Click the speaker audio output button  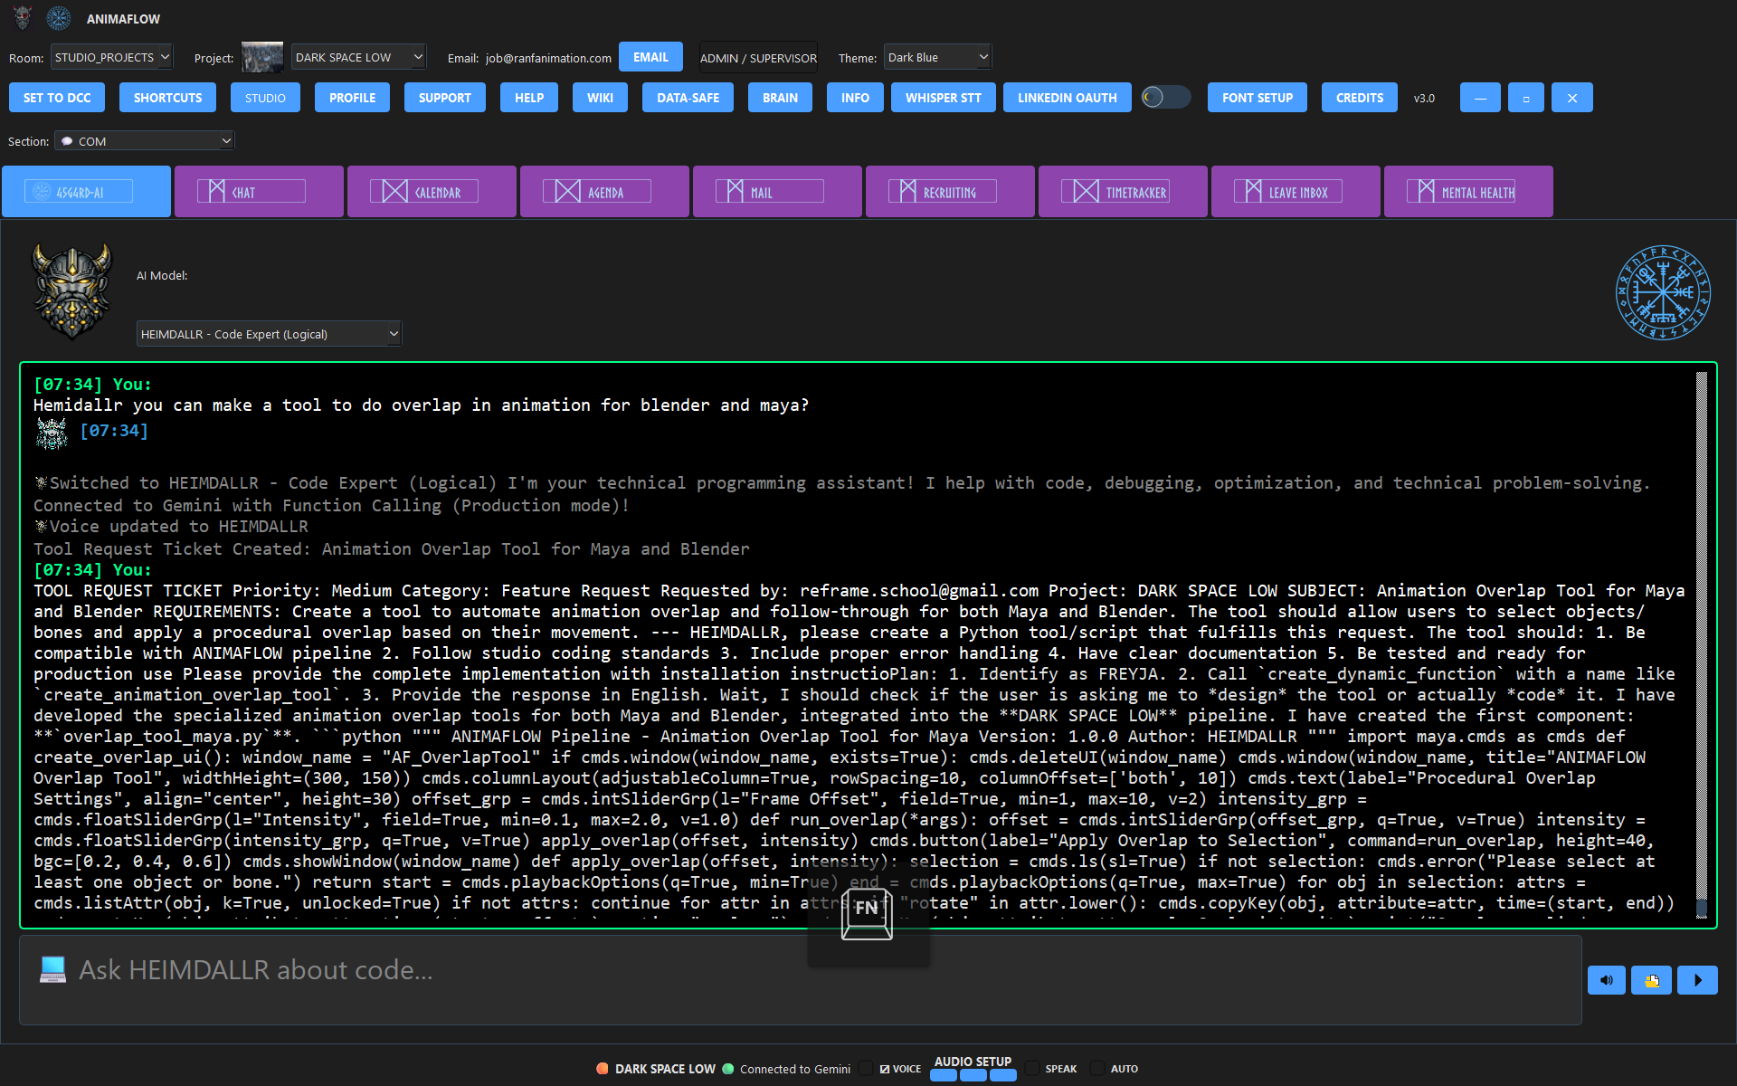point(1607,980)
